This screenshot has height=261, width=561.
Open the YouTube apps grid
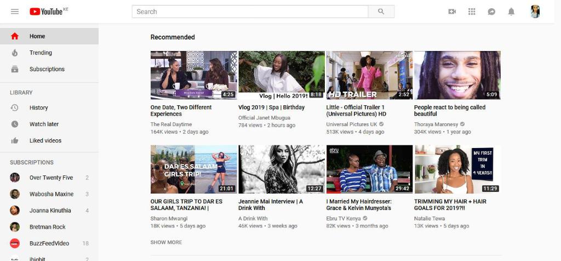[472, 12]
